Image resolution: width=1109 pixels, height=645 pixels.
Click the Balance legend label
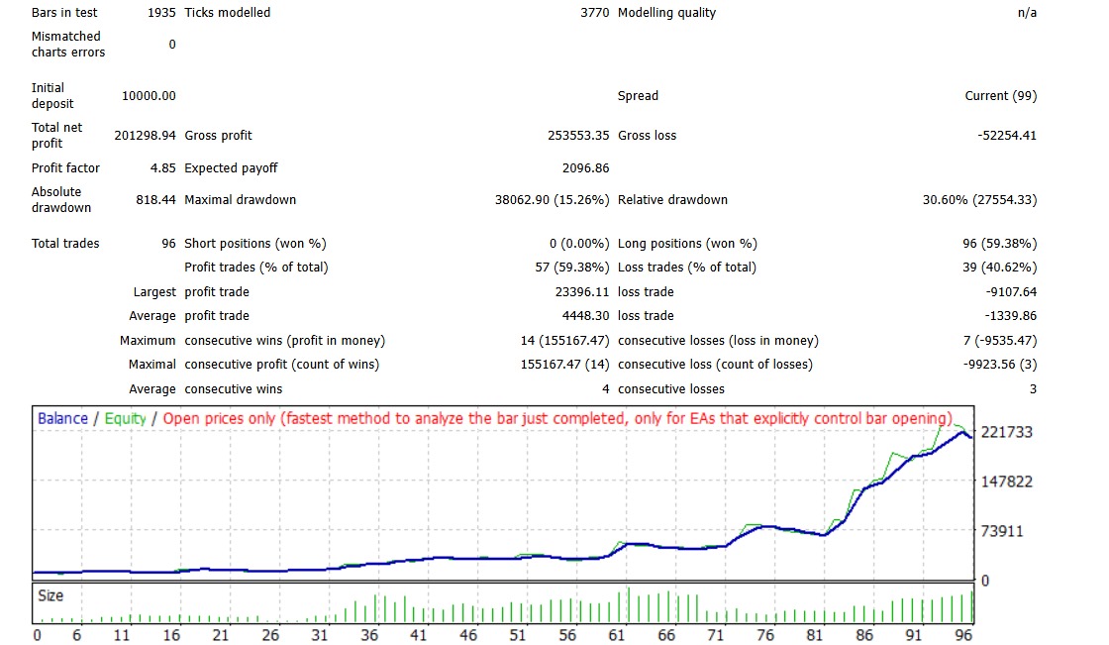click(63, 418)
